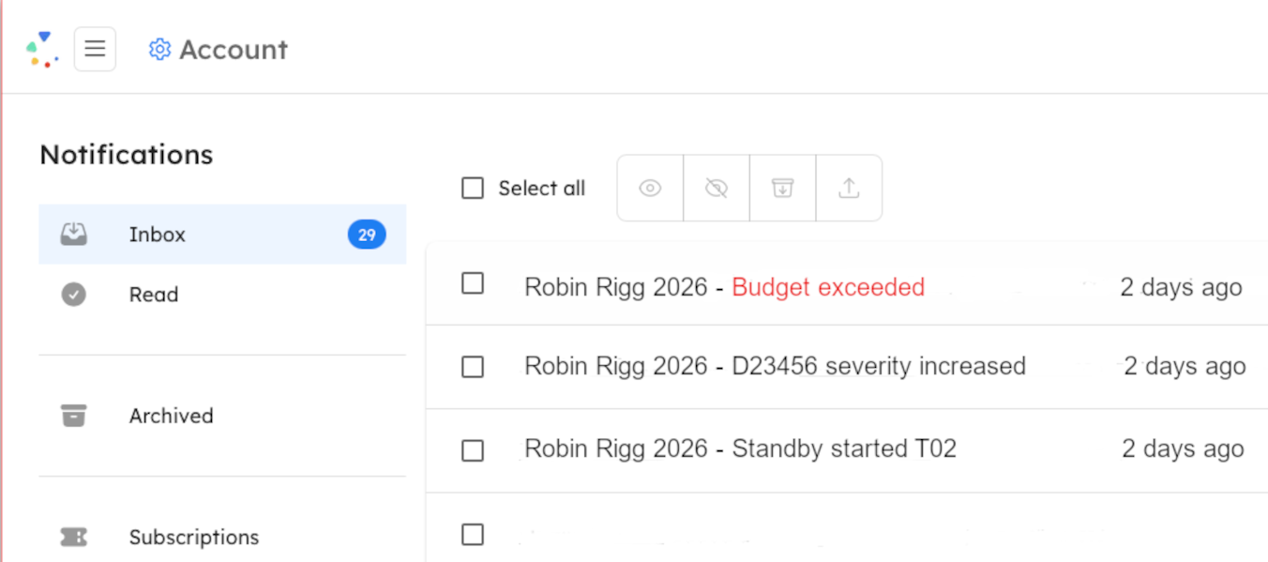Click the Subscriptions ticket icon
Viewport: 1268px width, 562px height.
click(x=74, y=537)
